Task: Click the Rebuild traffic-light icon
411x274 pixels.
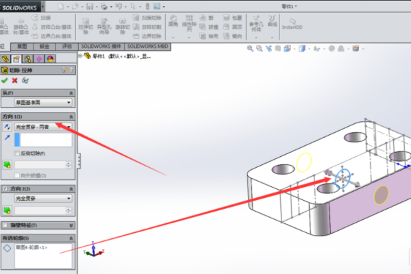Action: tap(147, 6)
